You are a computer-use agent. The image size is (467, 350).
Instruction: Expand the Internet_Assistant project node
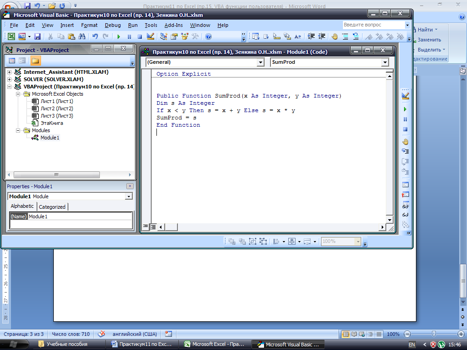9,72
